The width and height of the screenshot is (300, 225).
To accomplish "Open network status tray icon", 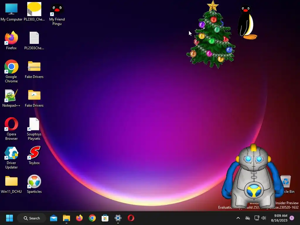I will click(257, 218).
